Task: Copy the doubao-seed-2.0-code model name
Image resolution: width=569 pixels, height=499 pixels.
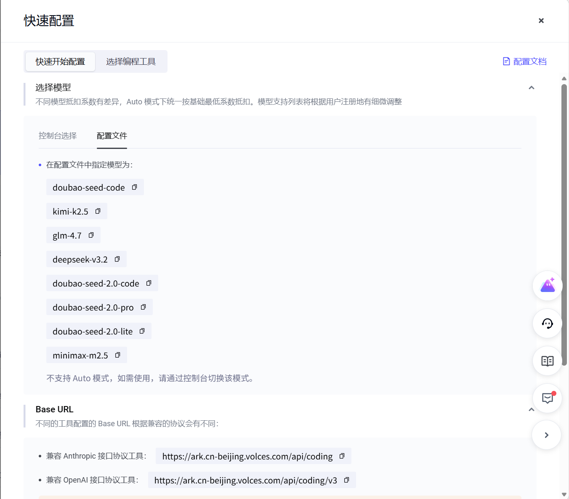Action: click(x=149, y=283)
